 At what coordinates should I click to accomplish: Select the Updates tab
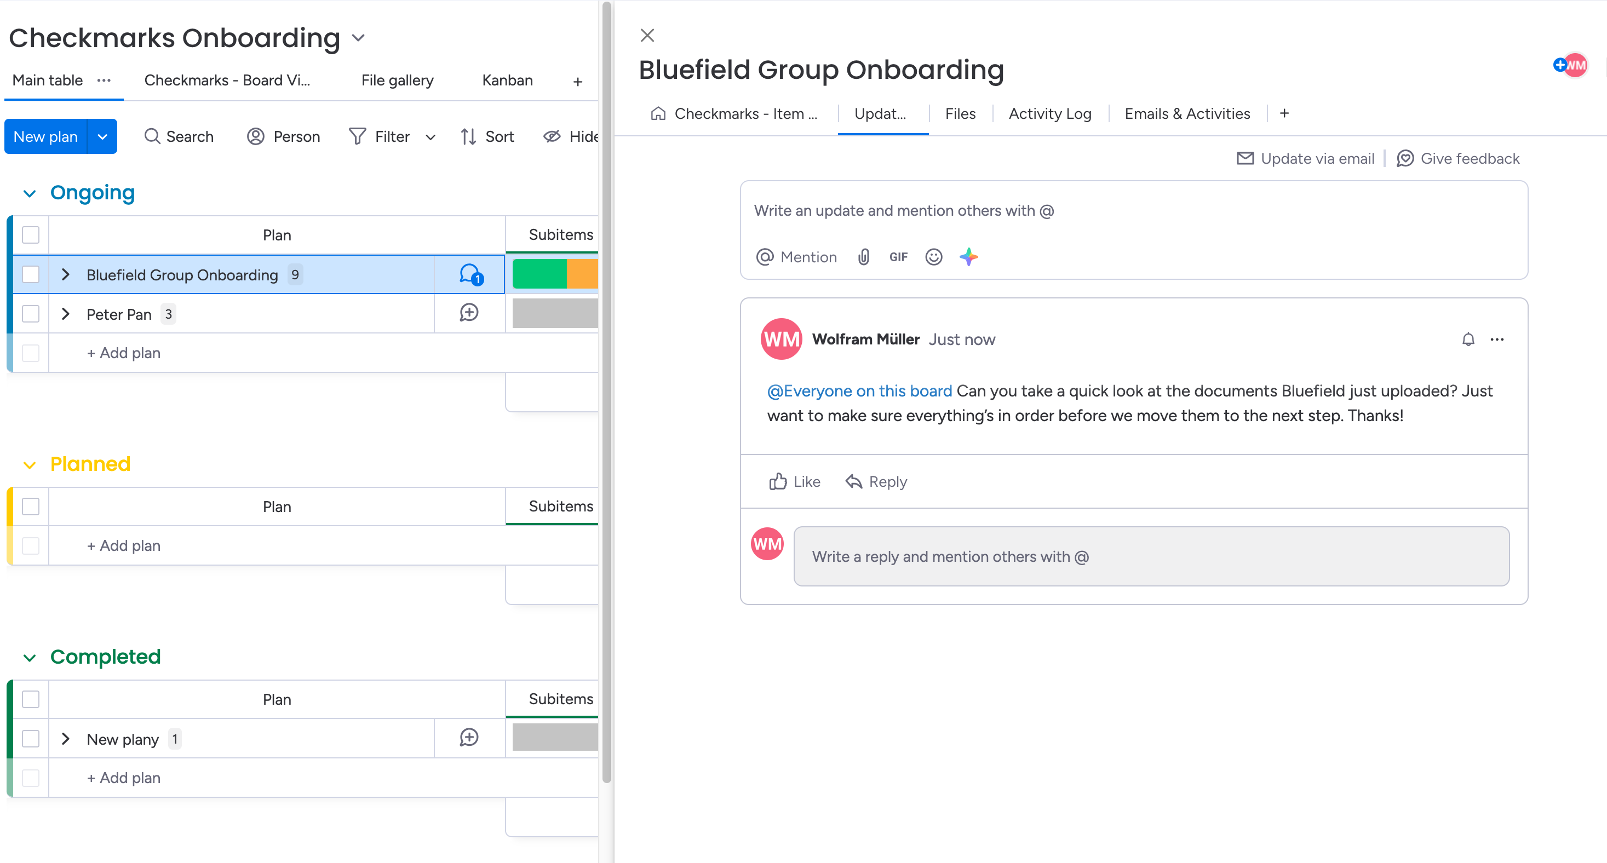coord(880,113)
